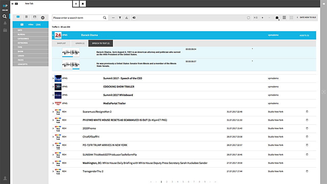Click the waveform thumbnail for 00:00:06:07 segment
This screenshot has height=184, width=327.
click(x=71, y=65)
